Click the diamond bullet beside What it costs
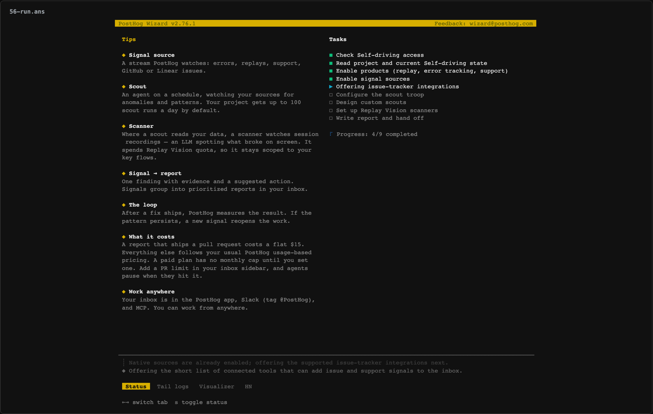 point(124,237)
